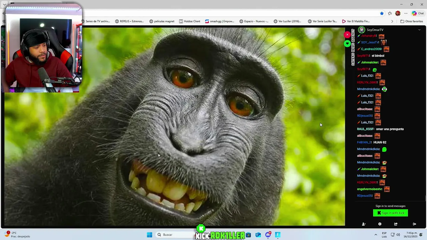This screenshot has width=427, height=240.
Task: Open chat settings gear icon
Action: (x=380, y=224)
